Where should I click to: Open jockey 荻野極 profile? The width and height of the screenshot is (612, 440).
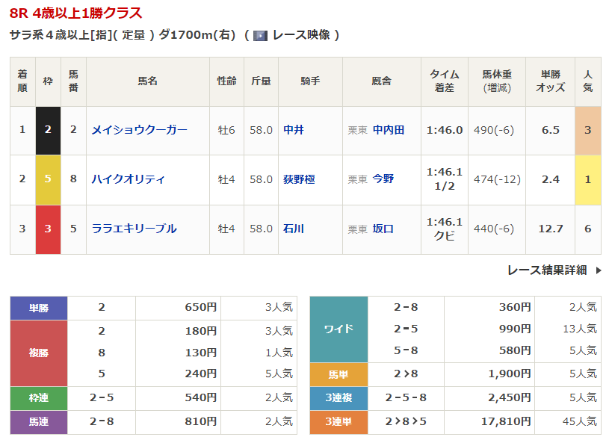pos(299,179)
